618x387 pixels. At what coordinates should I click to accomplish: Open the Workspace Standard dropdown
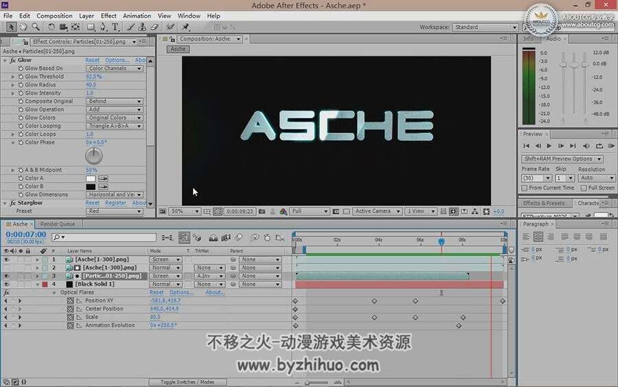(485, 27)
